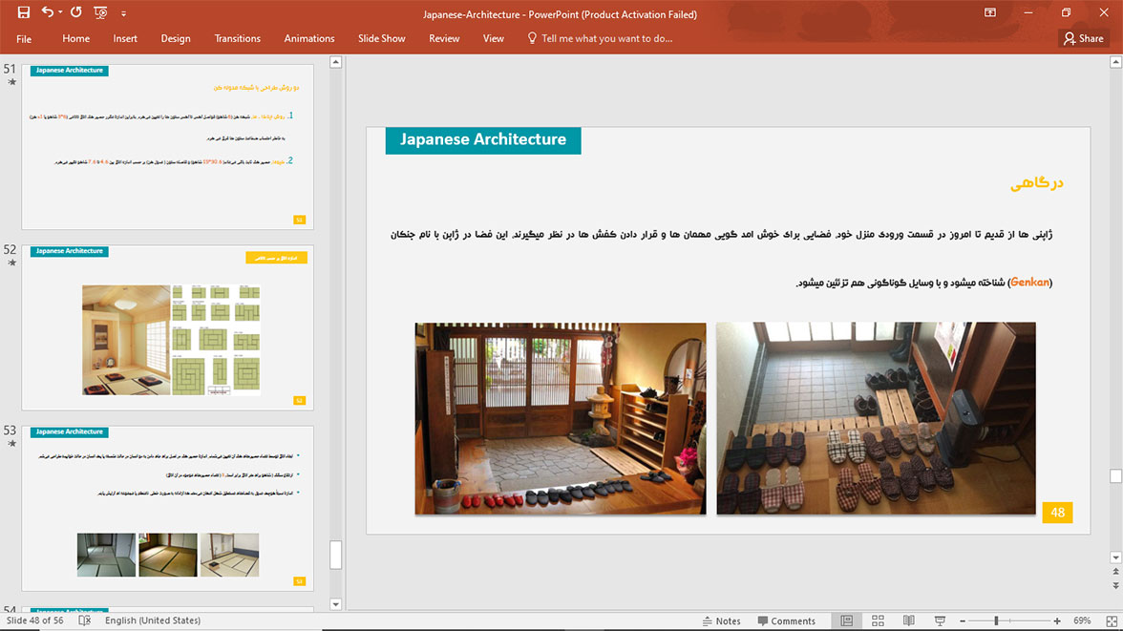The width and height of the screenshot is (1123, 631).
Task: Toggle the Notes pane
Action: click(721, 620)
